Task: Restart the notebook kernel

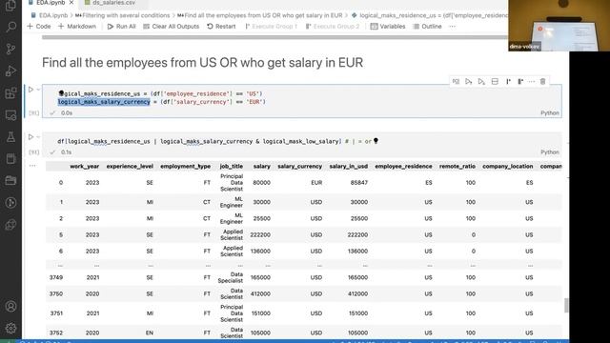Action: coord(221,27)
